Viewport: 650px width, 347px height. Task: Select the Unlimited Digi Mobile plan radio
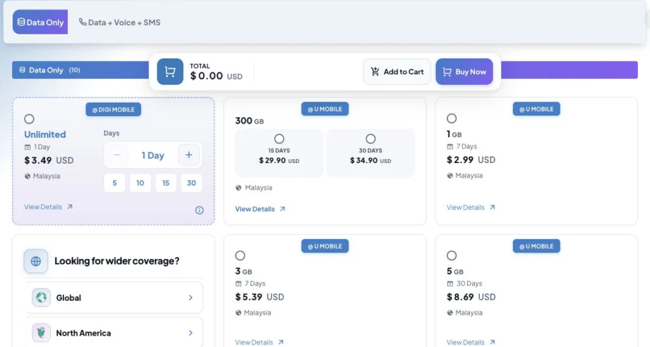click(x=29, y=119)
